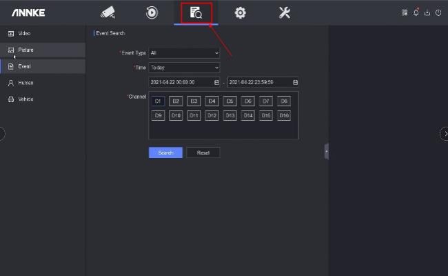Open the live view camera tab
The width and height of the screenshot is (448, 276).
108,12
